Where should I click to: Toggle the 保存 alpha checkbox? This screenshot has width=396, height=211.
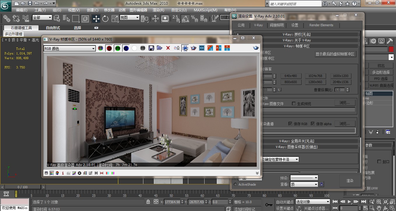pos(313,124)
